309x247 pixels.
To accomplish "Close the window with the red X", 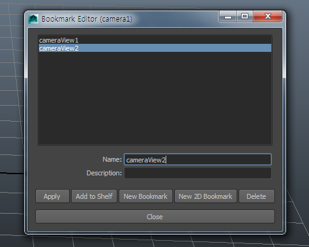I will click(x=268, y=17).
